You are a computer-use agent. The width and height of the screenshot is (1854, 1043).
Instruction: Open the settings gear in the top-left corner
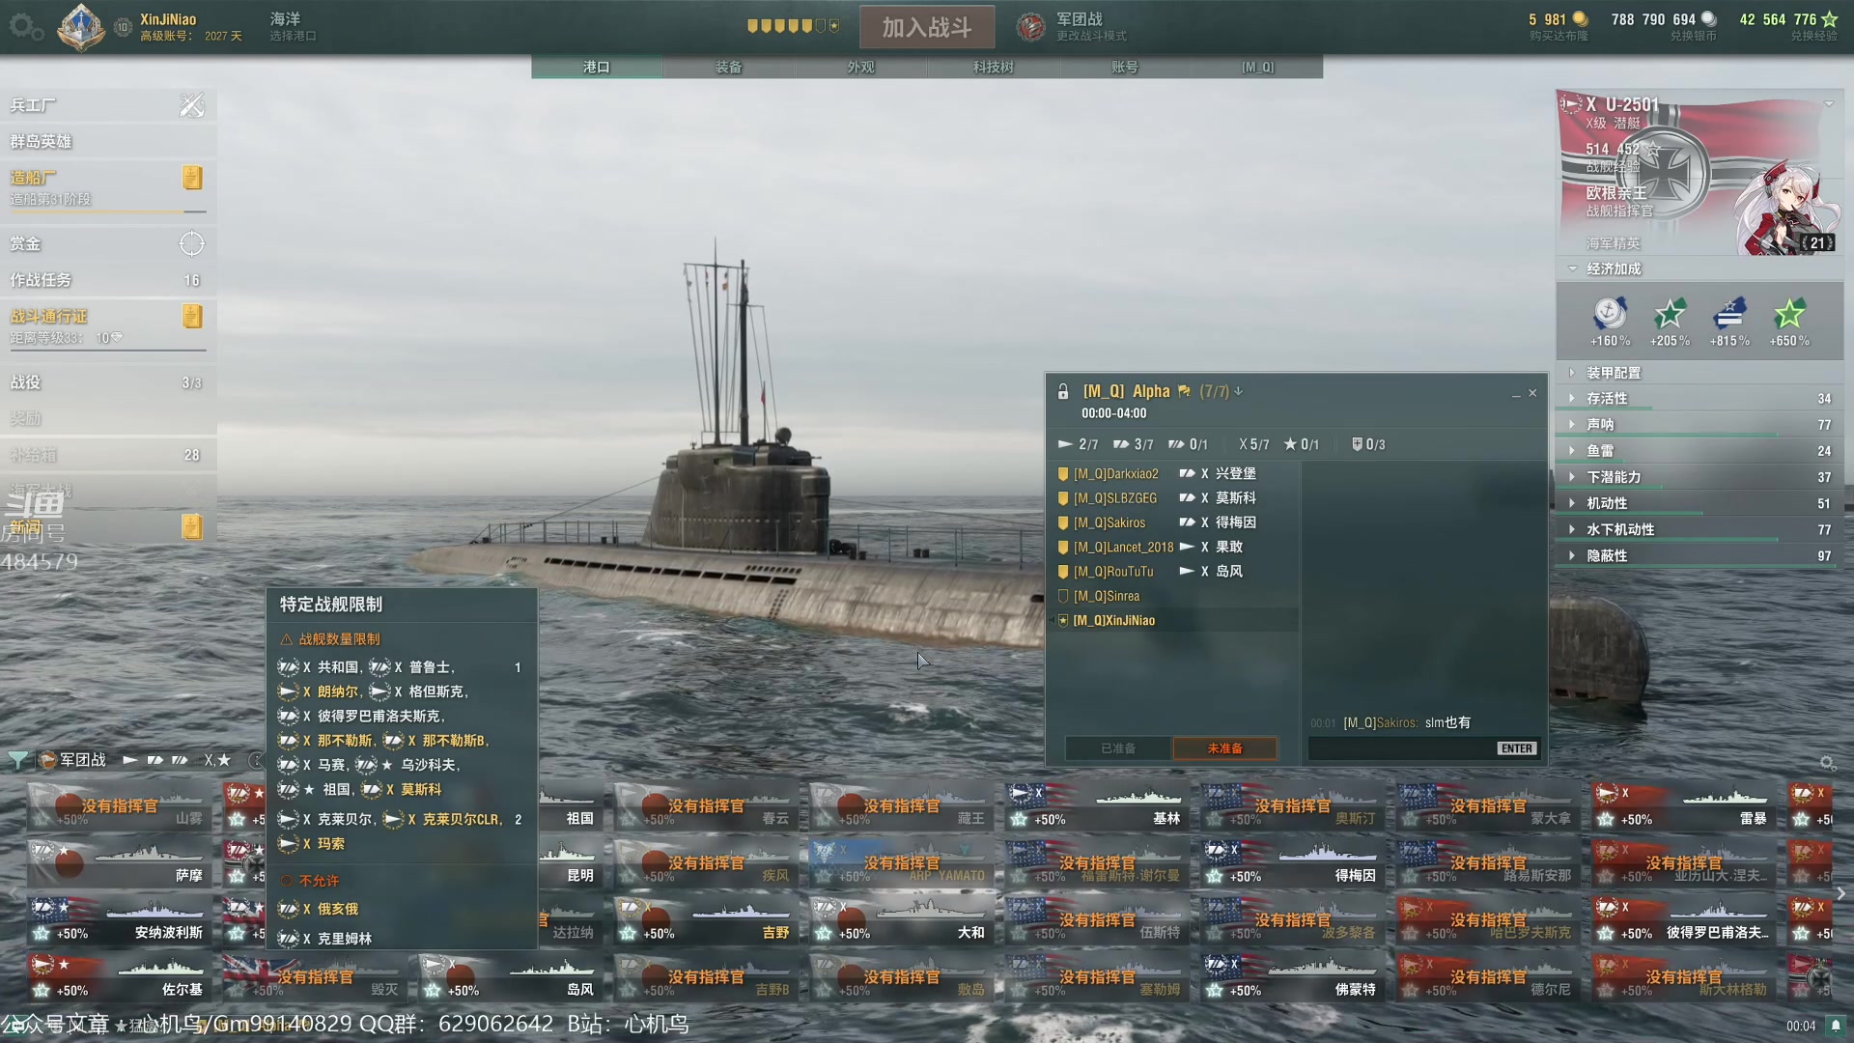[26, 27]
